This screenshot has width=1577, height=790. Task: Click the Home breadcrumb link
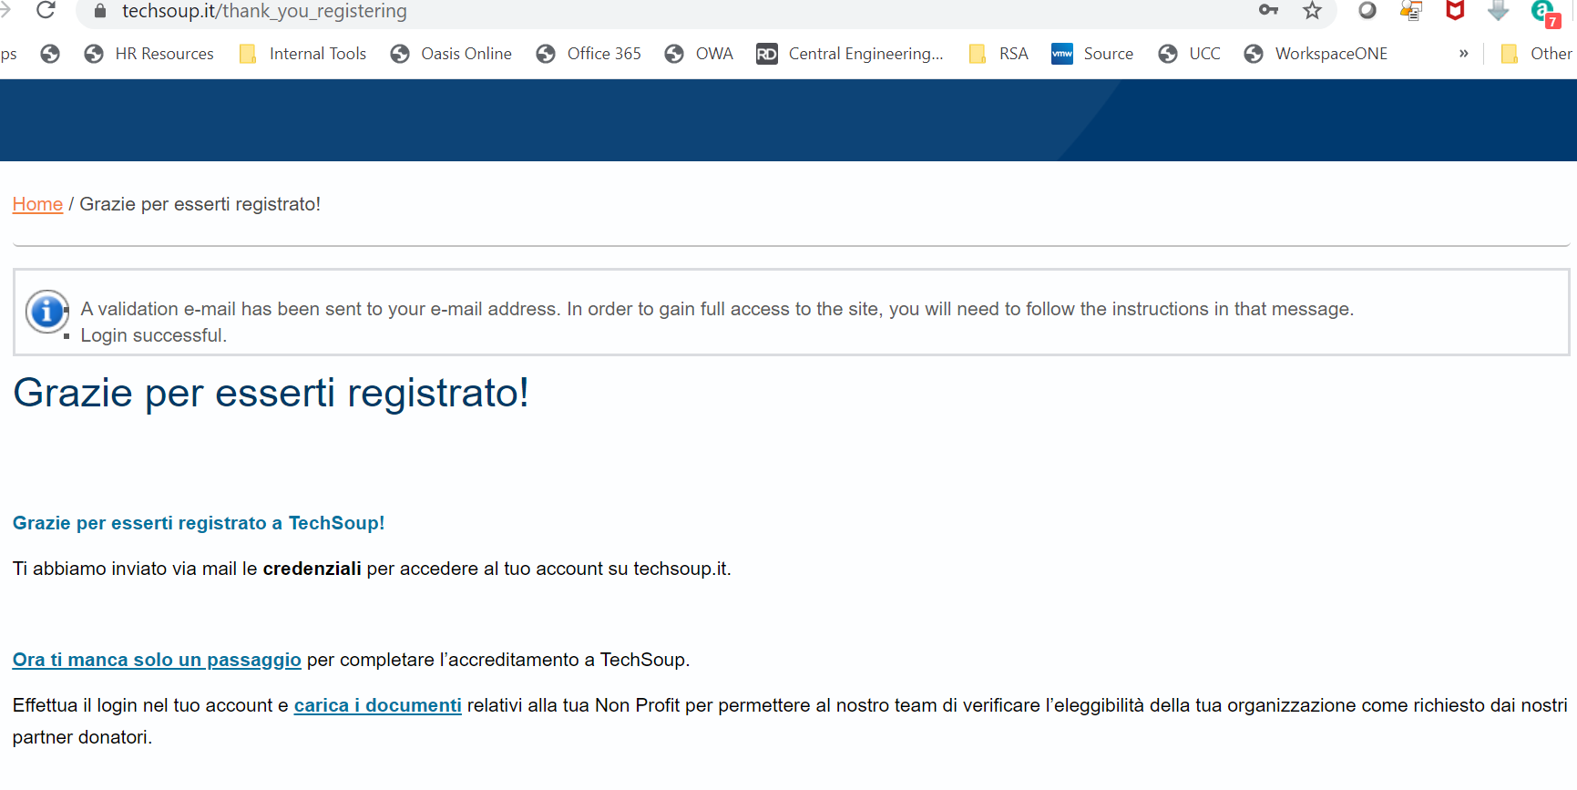tap(37, 204)
